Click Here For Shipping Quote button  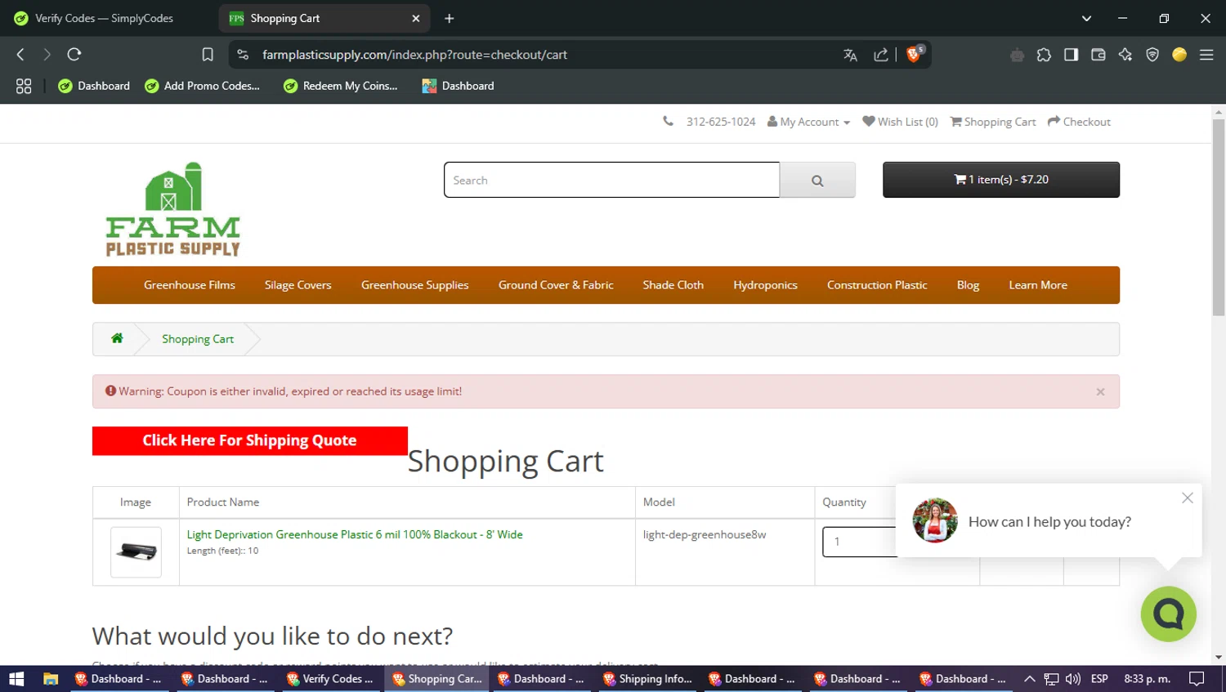[250, 440]
